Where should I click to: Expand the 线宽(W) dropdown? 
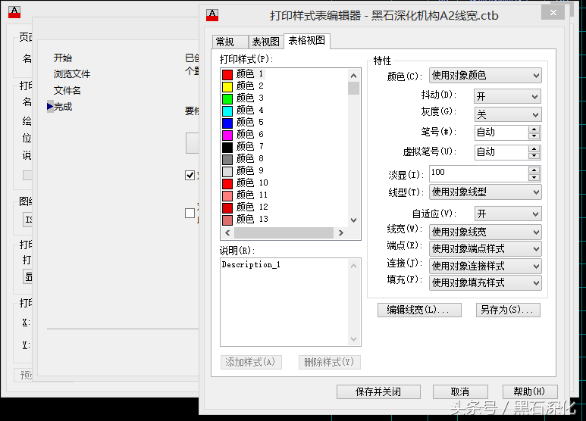point(485,232)
